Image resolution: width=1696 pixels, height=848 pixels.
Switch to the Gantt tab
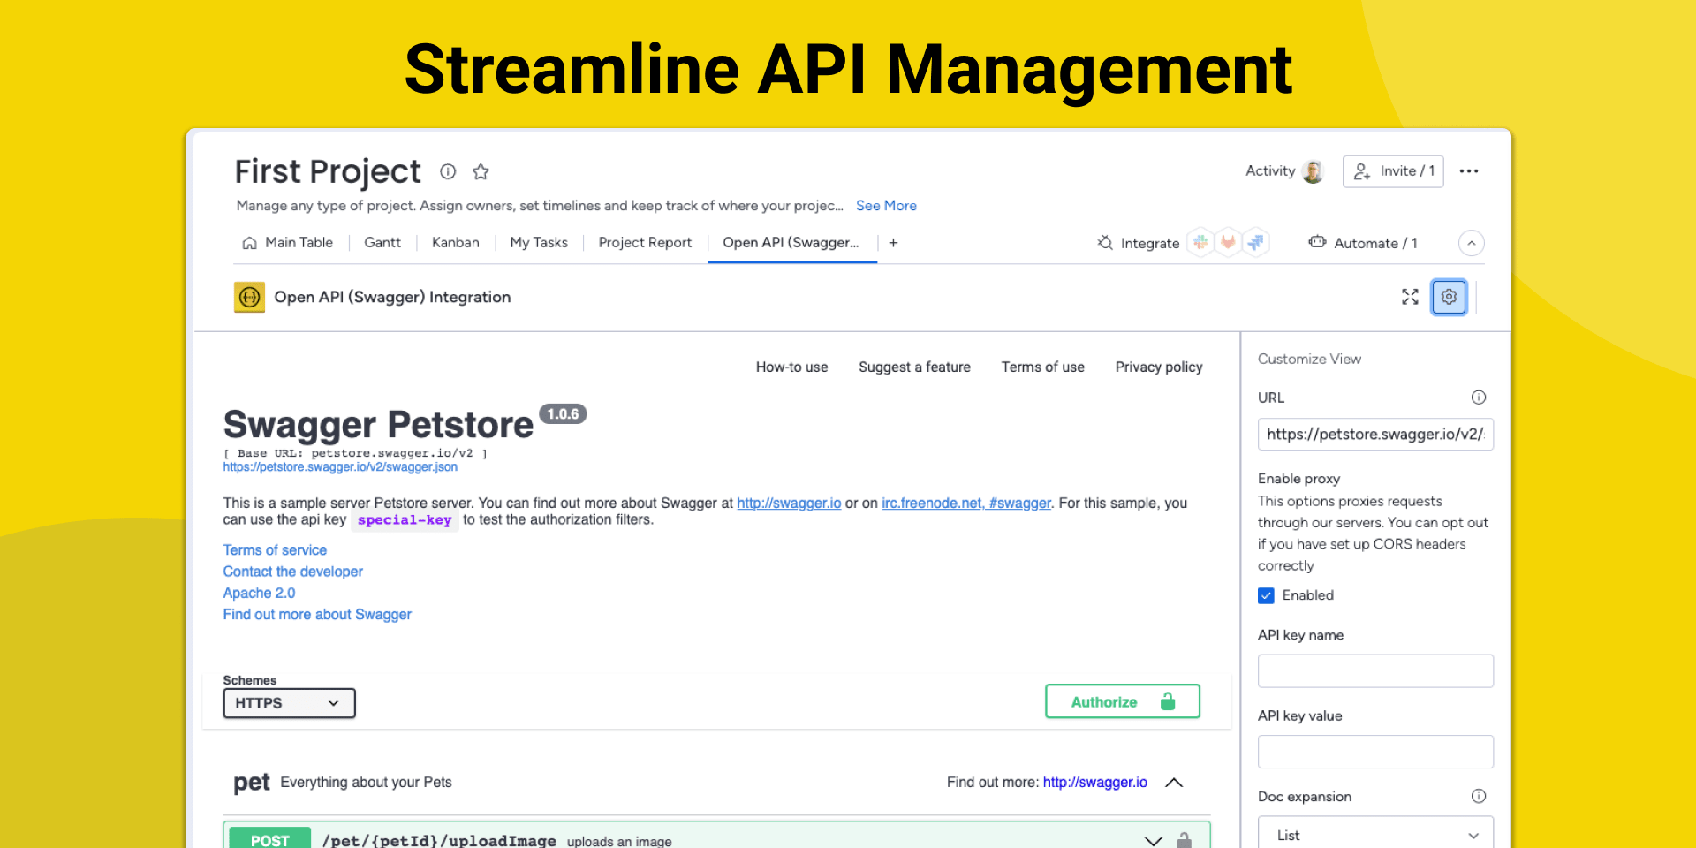click(x=382, y=243)
